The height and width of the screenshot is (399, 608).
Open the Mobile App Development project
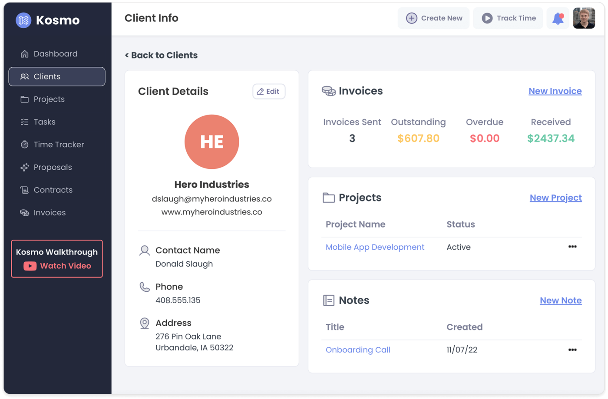pyautogui.click(x=375, y=247)
